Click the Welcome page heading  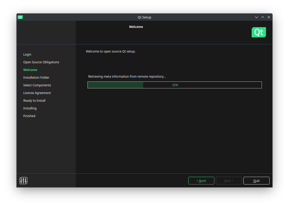click(136, 27)
